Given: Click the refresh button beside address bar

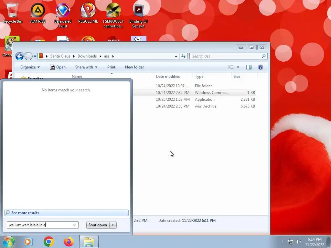Looking at the screenshot, I should coord(183,56).
